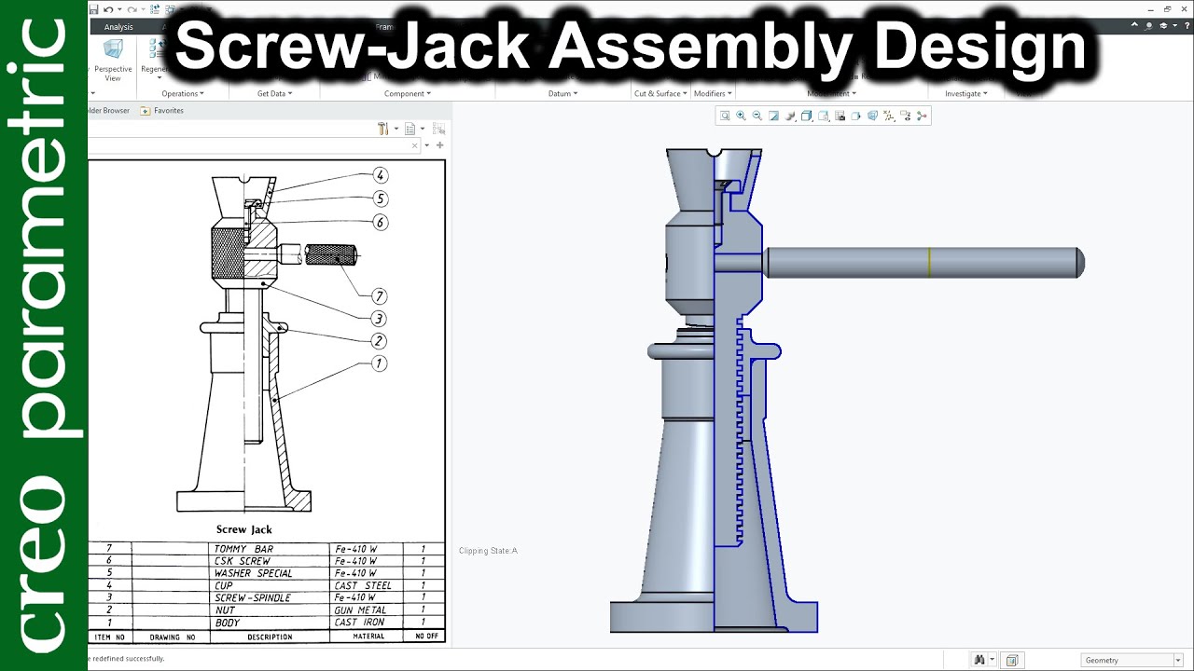Toggle the Spin Center icon
This screenshot has height=671, width=1194.
[x=922, y=116]
